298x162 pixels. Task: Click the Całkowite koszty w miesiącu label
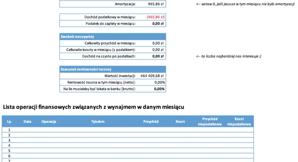(101, 50)
